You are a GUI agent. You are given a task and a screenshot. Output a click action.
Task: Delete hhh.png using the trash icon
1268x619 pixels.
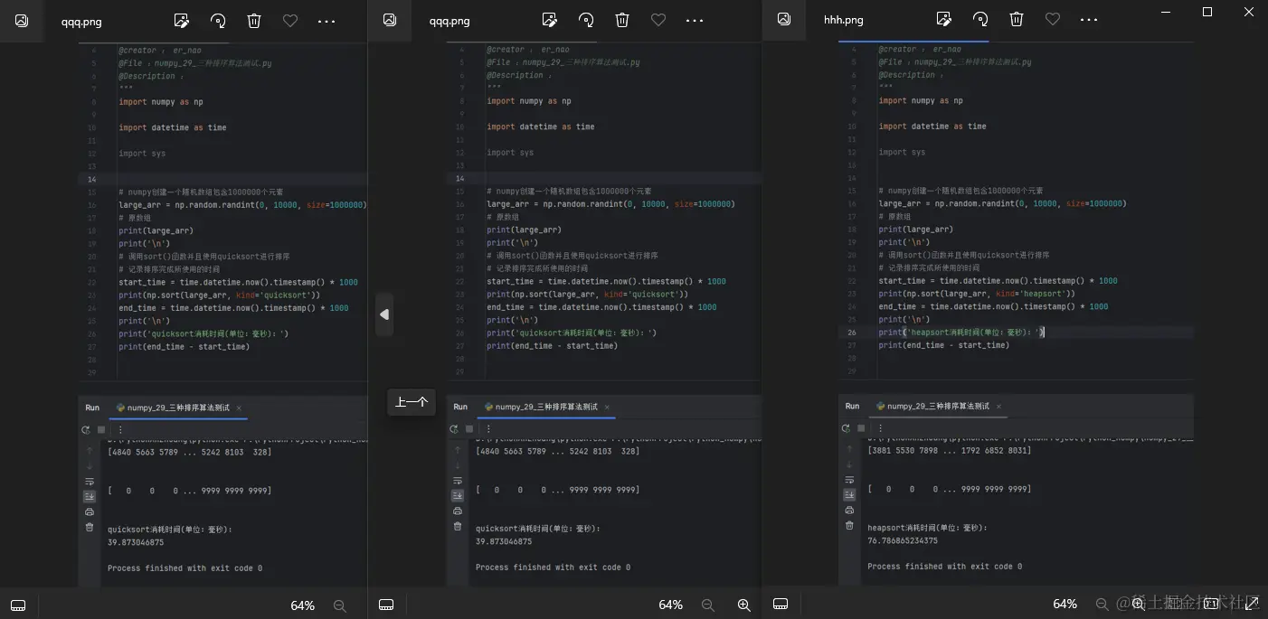pyautogui.click(x=1017, y=19)
